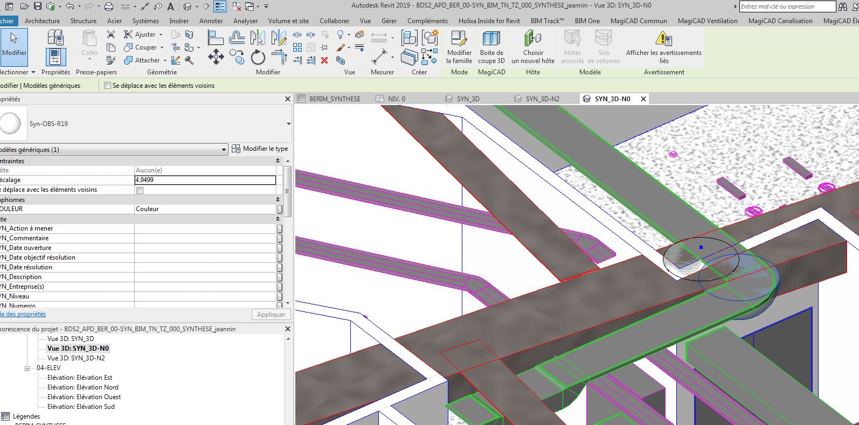Click the Print icon in quick access toolbar
The image size is (859, 425).
pos(109,6)
